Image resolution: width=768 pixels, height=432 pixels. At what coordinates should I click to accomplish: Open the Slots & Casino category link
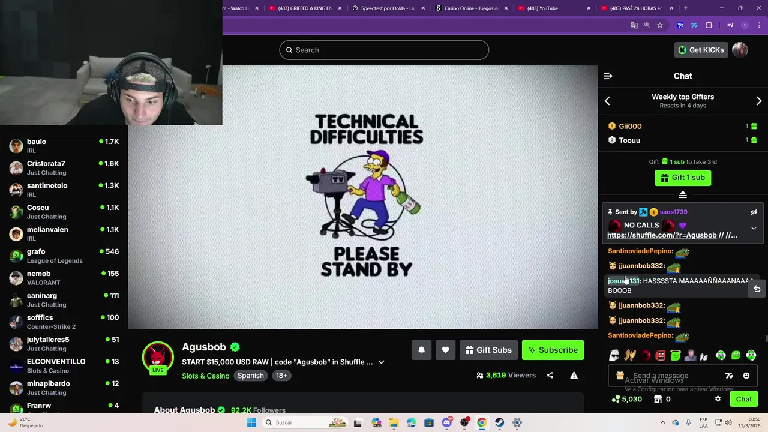click(x=206, y=376)
